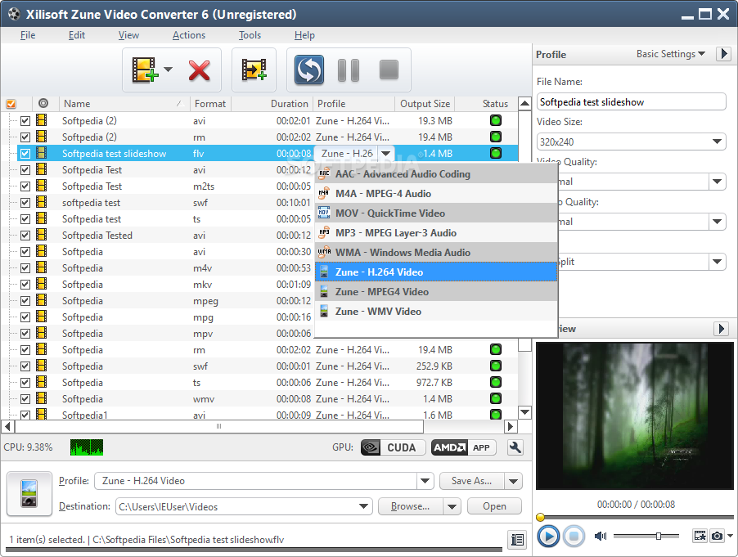Click the Browse... button
The width and height of the screenshot is (738, 557).
[x=410, y=506]
